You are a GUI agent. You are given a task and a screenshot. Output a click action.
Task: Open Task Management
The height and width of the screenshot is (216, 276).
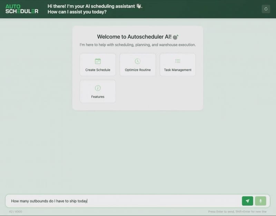(x=178, y=65)
